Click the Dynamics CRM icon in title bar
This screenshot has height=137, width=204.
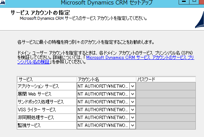3,2
